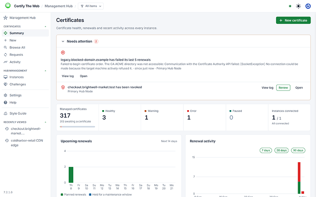Screen dimensions: 316x197
Task: Click the managed certificates progress bar
Action: coord(77,127)
